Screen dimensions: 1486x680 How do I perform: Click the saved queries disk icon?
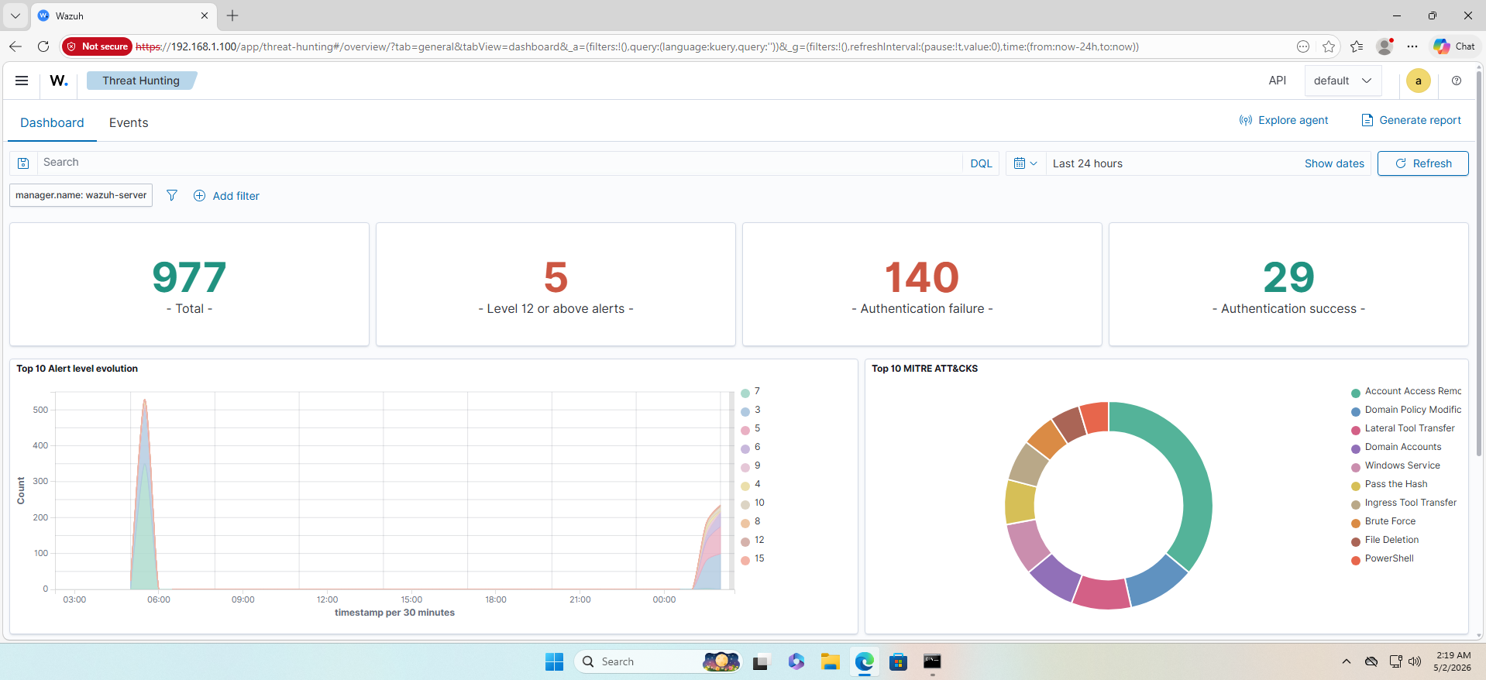point(23,163)
